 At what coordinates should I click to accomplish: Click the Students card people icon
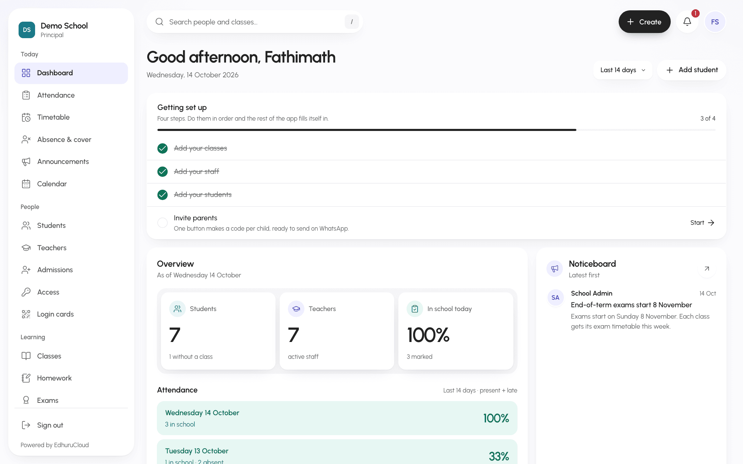click(x=177, y=309)
